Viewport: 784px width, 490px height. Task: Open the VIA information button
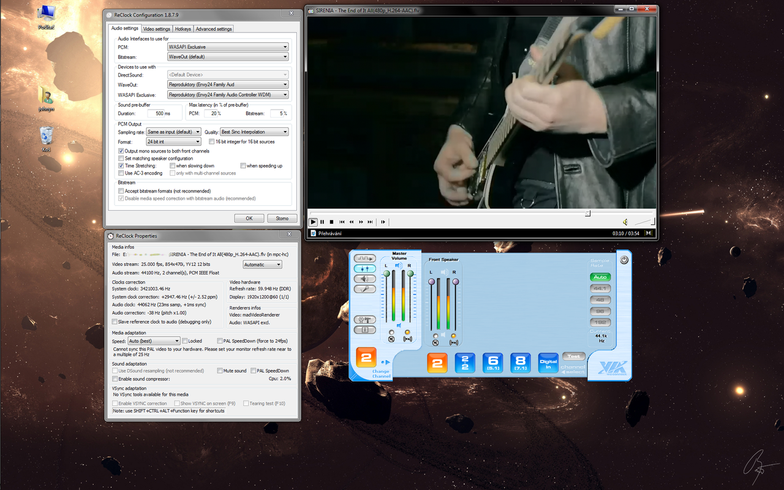tap(365, 330)
